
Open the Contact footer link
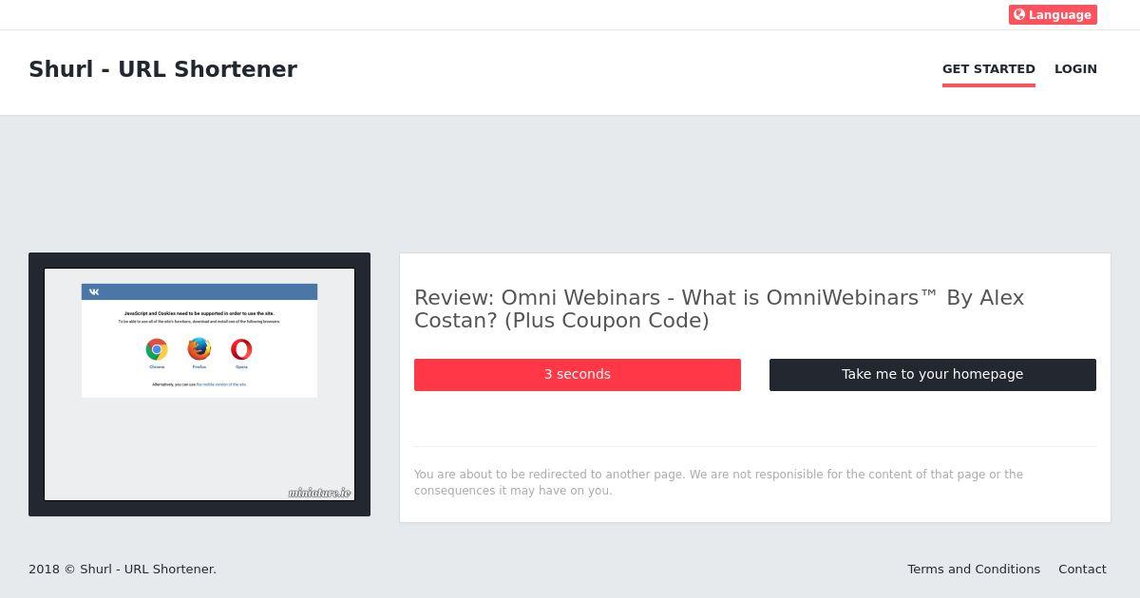(x=1082, y=570)
